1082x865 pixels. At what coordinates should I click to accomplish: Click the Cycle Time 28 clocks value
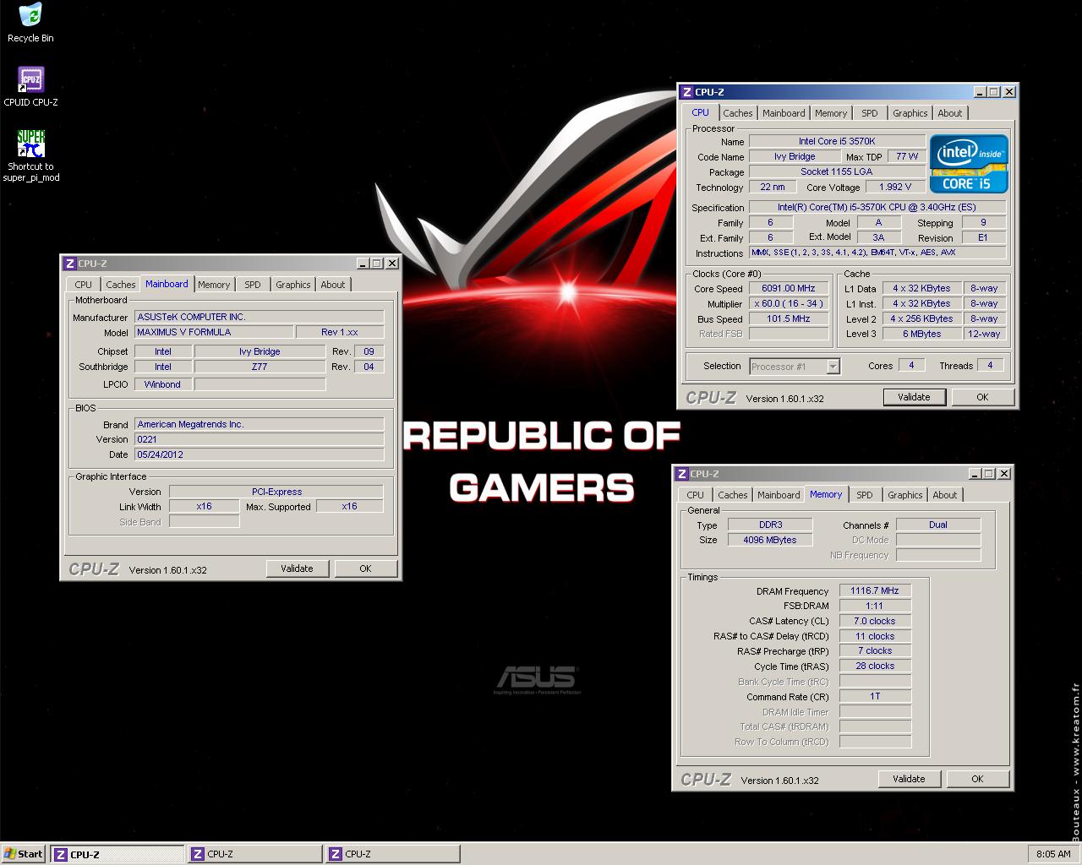click(875, 666)
